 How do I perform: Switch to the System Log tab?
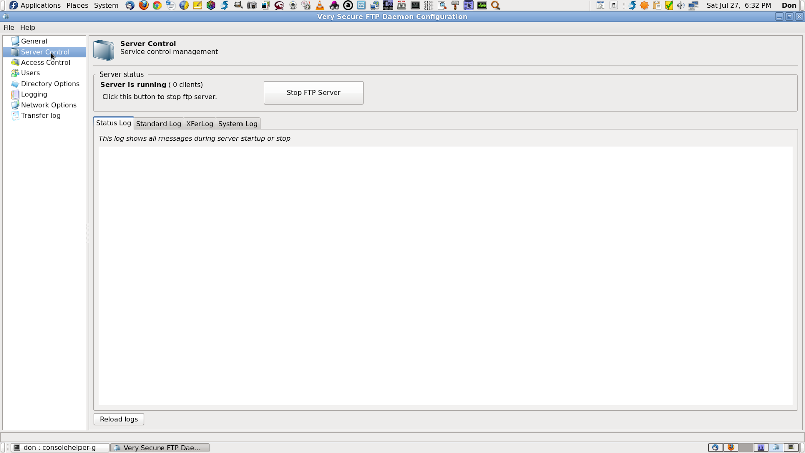click(238, 124)
